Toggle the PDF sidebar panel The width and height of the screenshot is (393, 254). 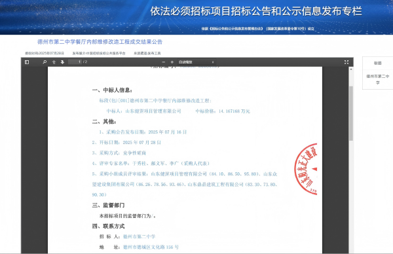(27, 62)
